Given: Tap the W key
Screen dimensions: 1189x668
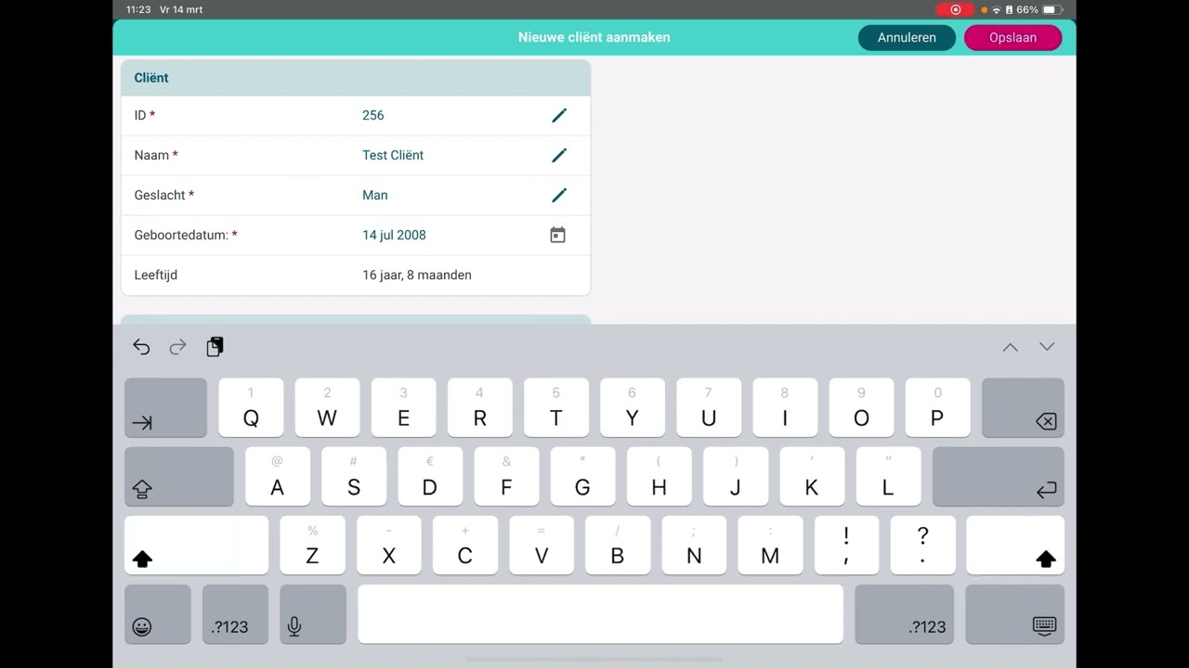Looking at the screenshot, I should 327,407.
